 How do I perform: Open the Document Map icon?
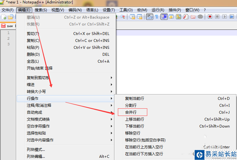coord(179,17)
